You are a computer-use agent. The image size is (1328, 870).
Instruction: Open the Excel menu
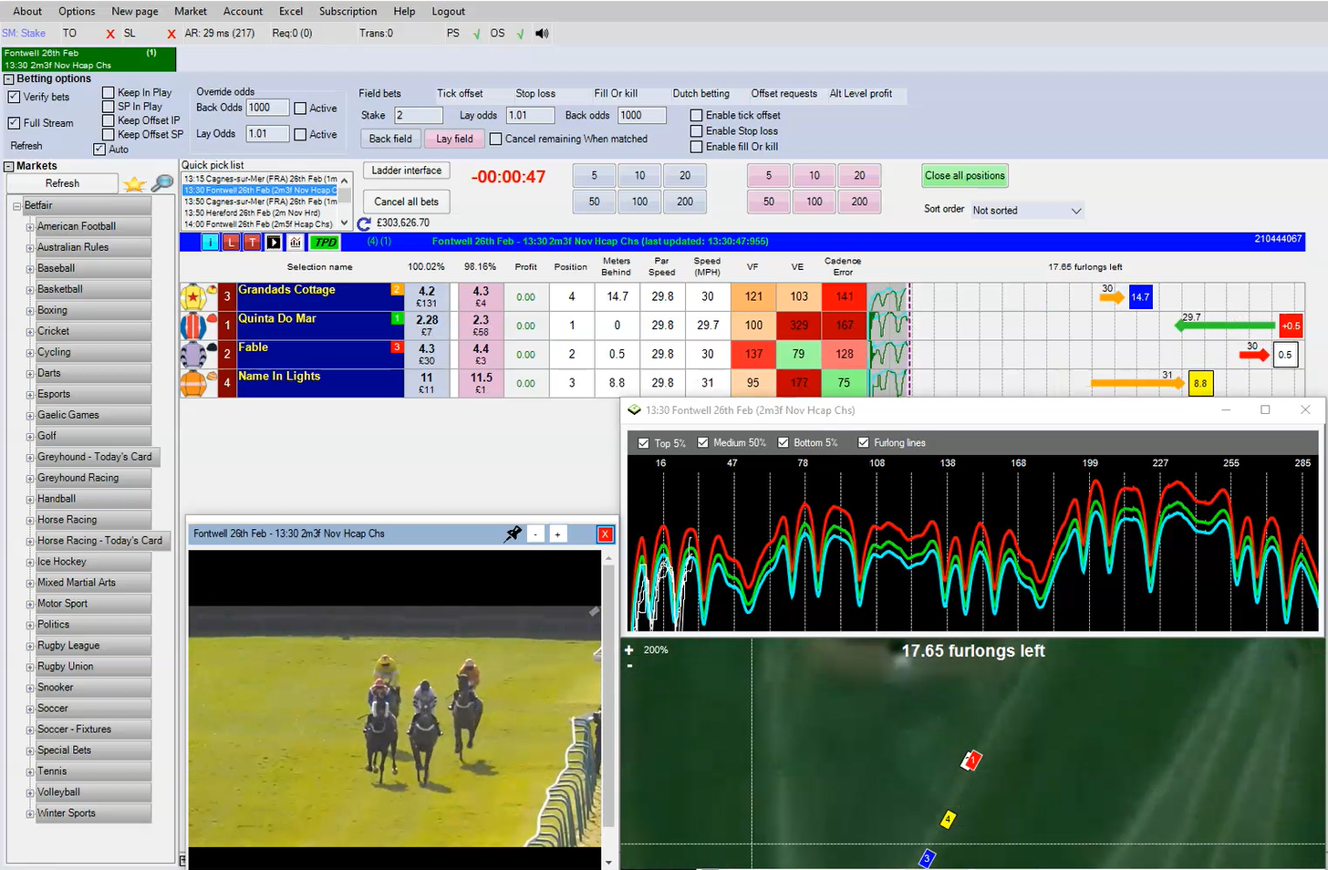click(x=290, y=11)
